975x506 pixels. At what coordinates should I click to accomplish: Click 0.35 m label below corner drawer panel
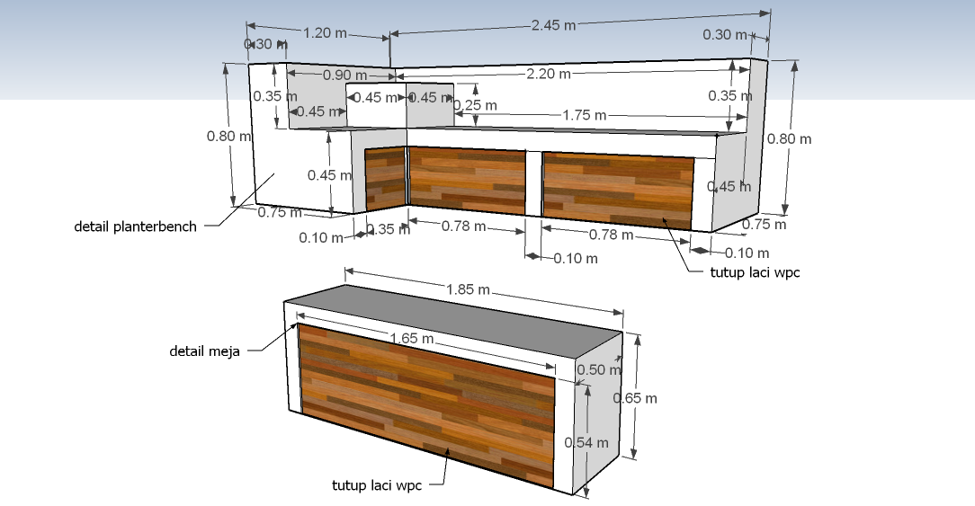coord(388,229)
